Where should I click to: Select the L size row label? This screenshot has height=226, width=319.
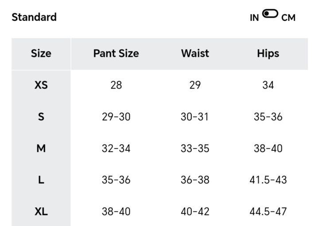coord(41,180)
